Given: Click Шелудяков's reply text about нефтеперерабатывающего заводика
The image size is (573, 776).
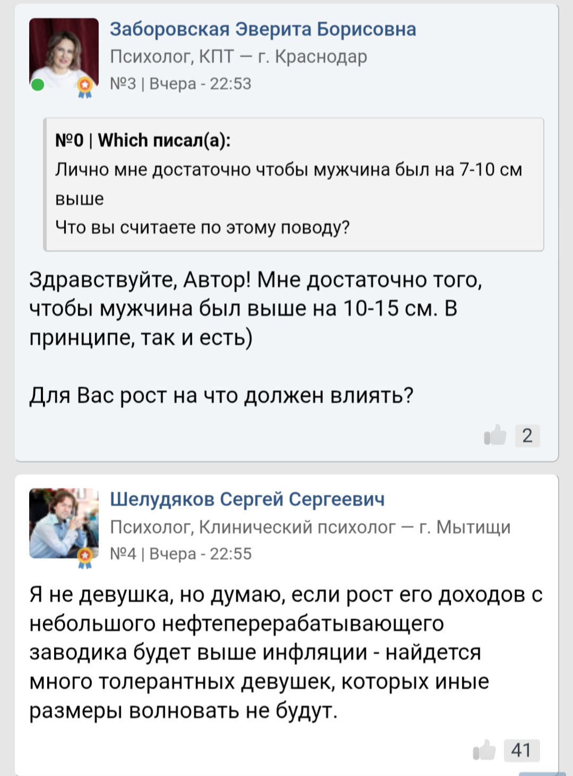Looking at the screenshot, I should [x=286, y=652].
